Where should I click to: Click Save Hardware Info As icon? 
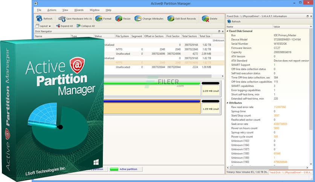tap(62, 19)
